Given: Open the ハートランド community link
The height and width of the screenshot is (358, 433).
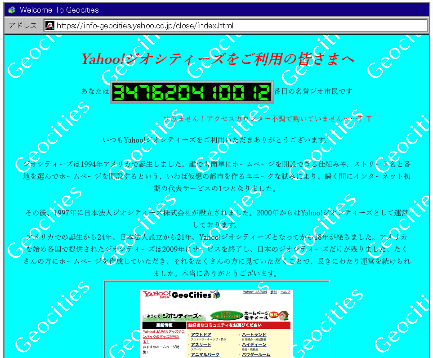Looking at the screenshot, I should [x=254, y=335].
